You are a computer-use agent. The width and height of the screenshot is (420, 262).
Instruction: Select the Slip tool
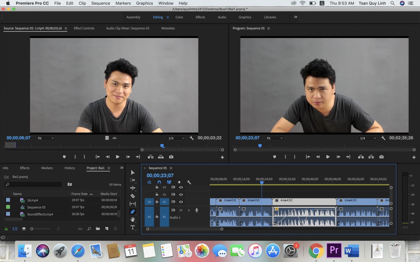point(133,204)
